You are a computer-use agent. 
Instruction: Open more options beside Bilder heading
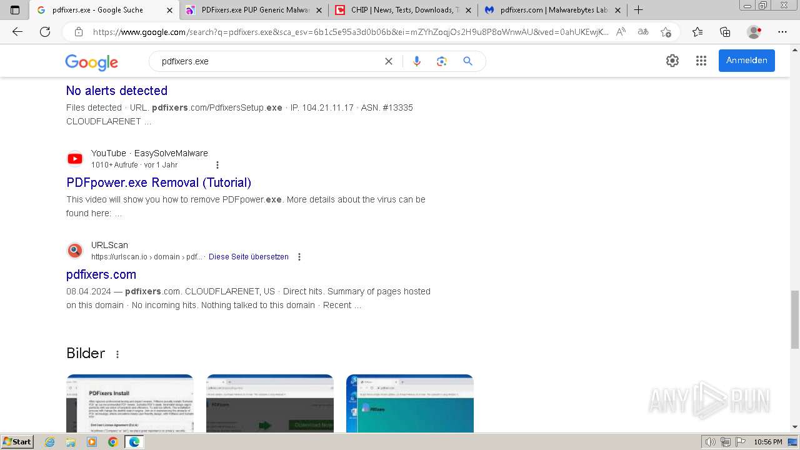point(117,354)
